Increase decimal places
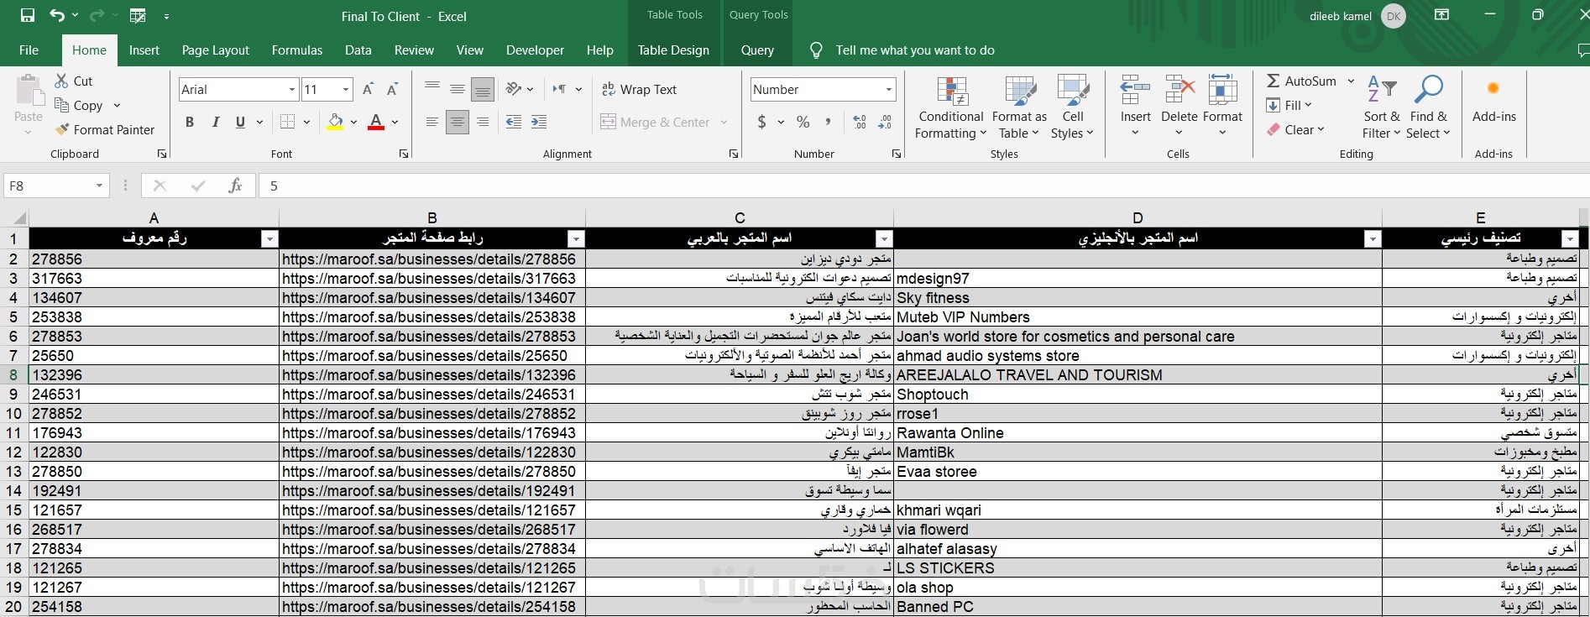Image resolution: width=1590 pixels, height=617 pixels. pos(860,122)
